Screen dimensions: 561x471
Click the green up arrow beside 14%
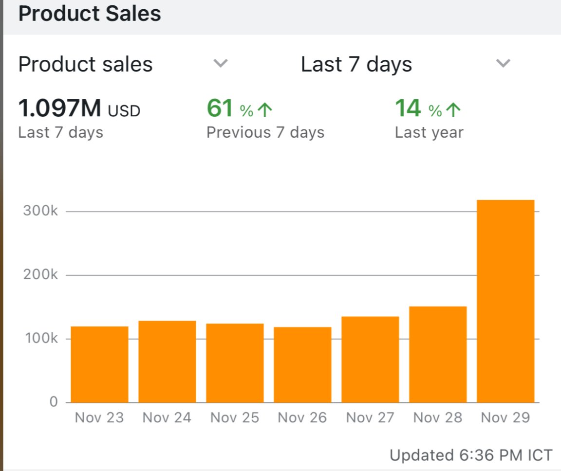tap(452, 109)
